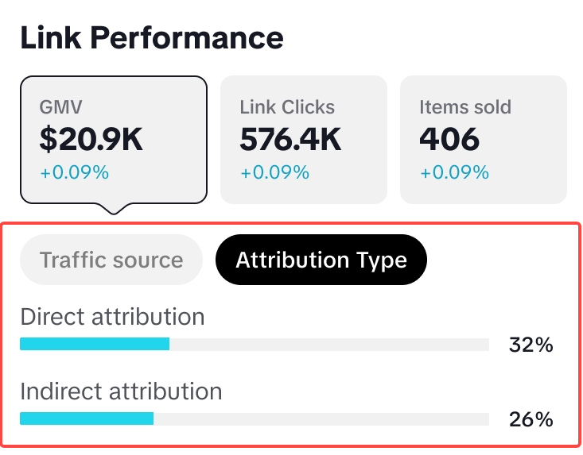Click the Direct attribution progress bar
The height and width of the screenshot is (455, 583).
(255, 344)
